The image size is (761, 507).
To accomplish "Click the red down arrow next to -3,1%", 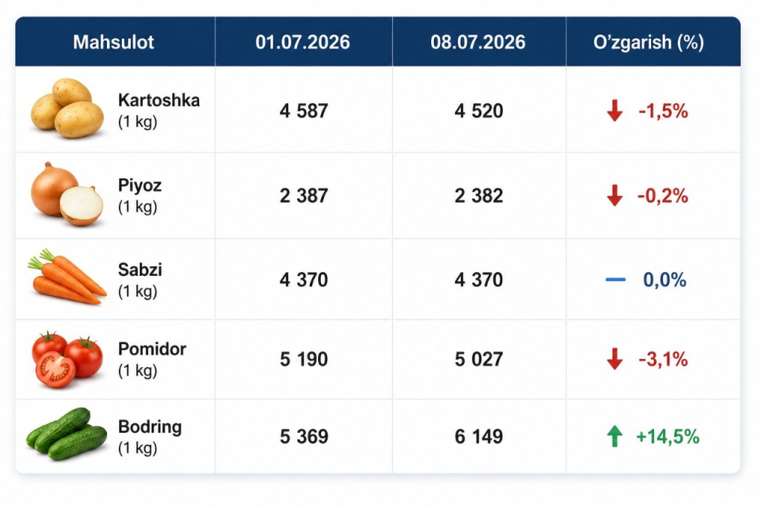I will (615, 359).
